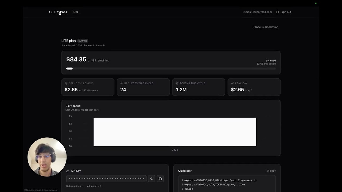Click the 'claude' command line
Screen dimensions: 342x192
[x=187, y=189]
